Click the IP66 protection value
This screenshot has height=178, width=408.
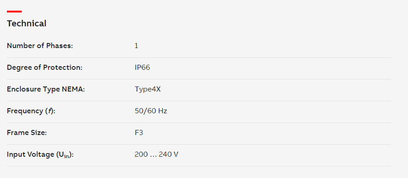[142, 68]
